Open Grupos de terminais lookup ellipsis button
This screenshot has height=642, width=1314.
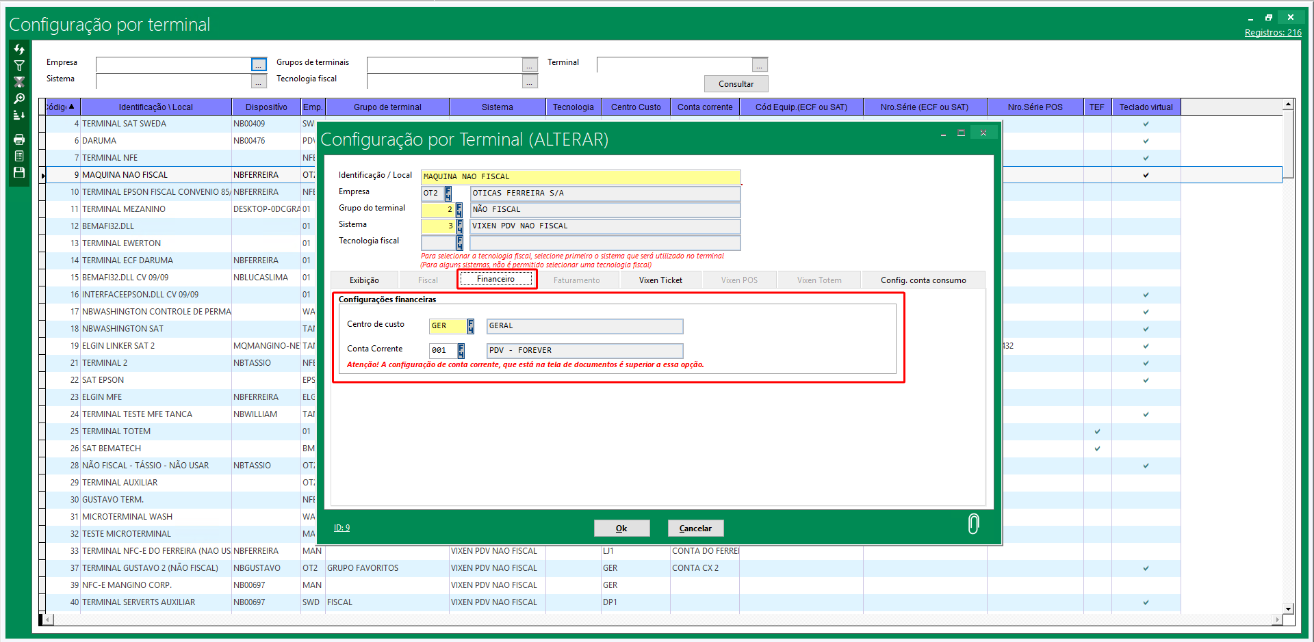(530, 65)
